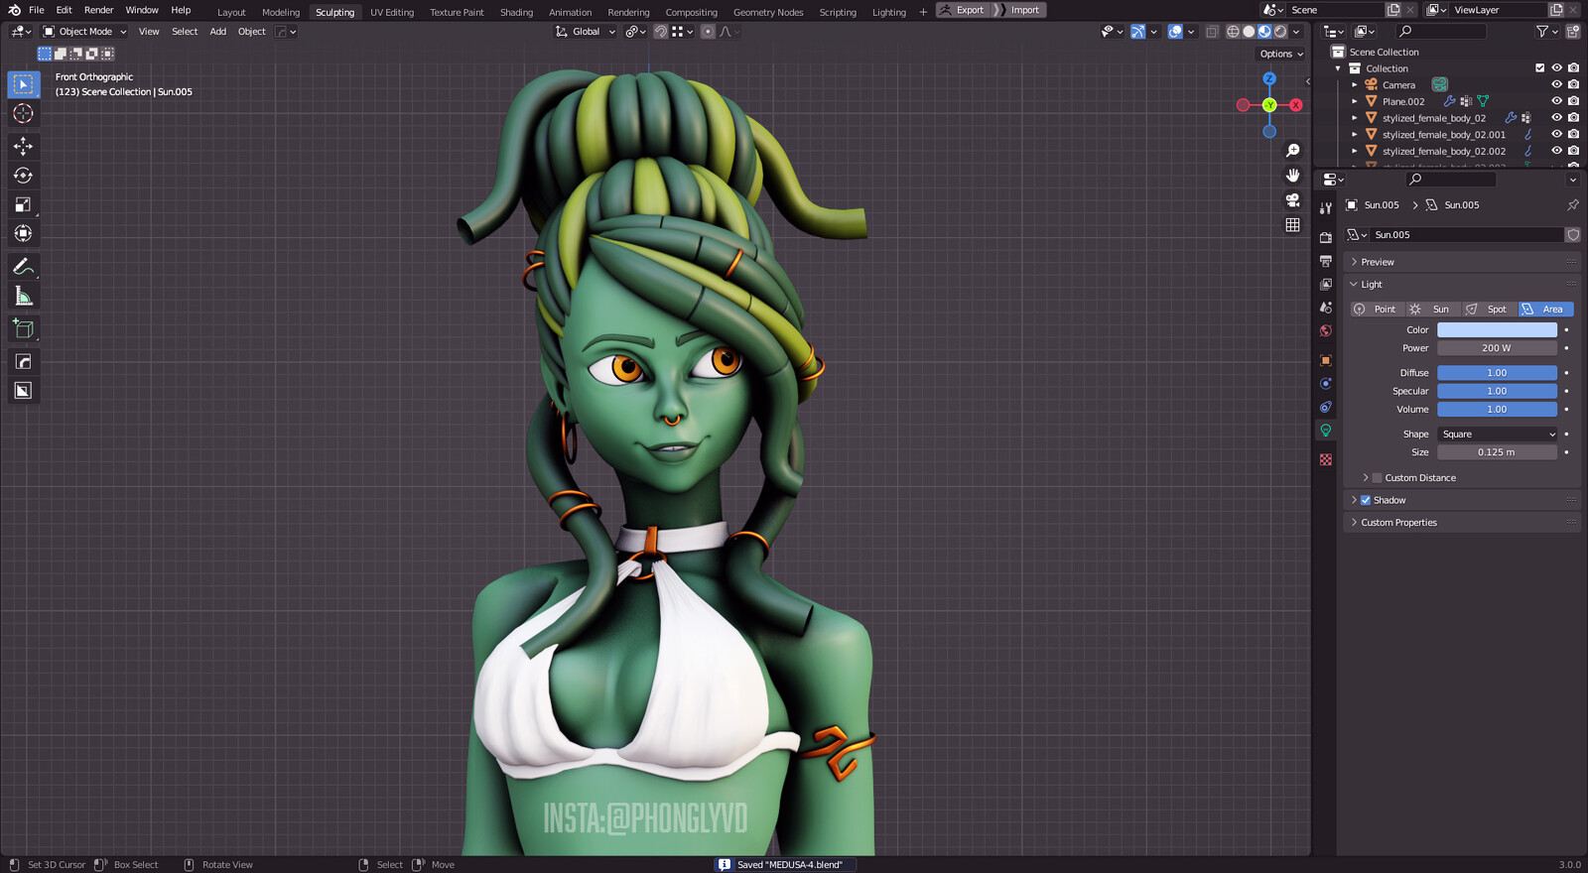Expand the Plane.002 tree item
This screenshot has height=873, width=1588.
click(x=1355, y=101)
